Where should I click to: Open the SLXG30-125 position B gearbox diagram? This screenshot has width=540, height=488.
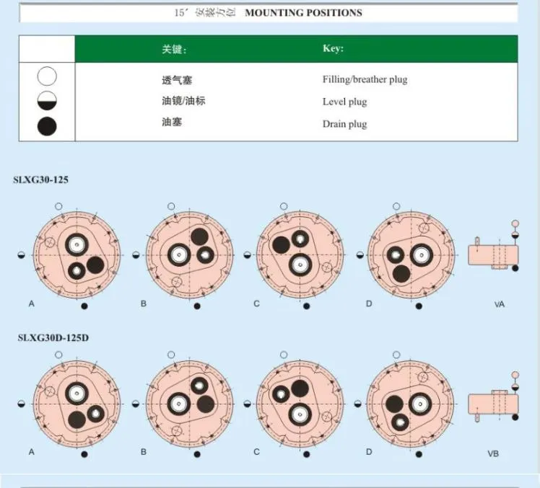(x=190, y=255)
